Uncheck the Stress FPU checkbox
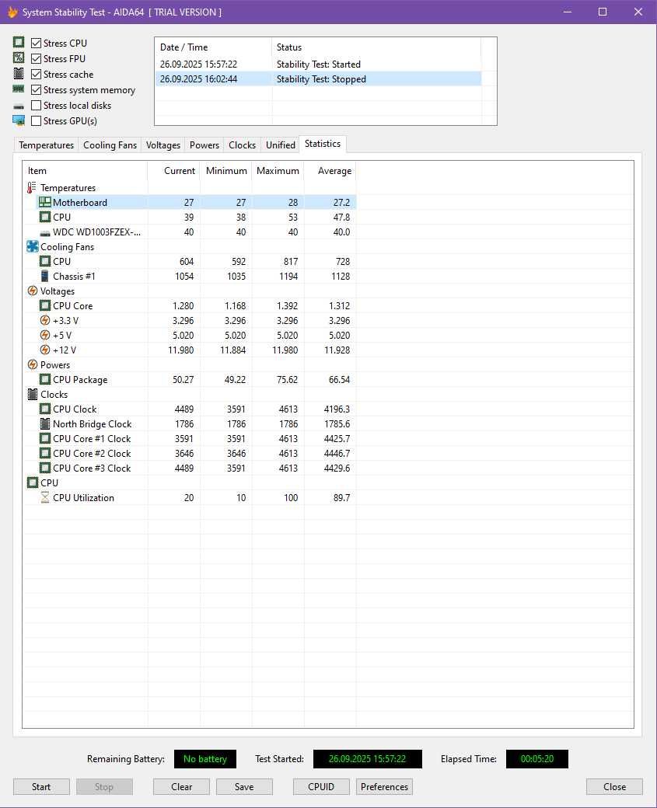657x808 pixels. click(x=36, y=59)
